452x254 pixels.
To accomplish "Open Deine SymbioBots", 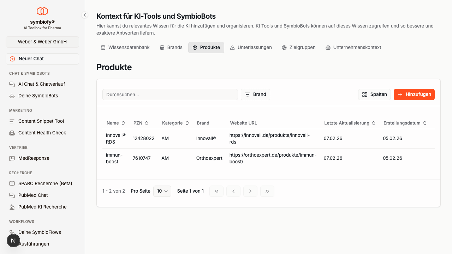I will tap(38, 96).
